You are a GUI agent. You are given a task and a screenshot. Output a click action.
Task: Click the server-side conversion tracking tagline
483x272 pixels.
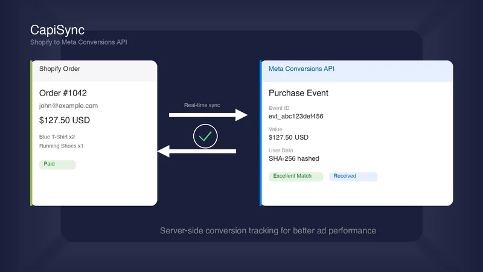(x=268, y=231)
